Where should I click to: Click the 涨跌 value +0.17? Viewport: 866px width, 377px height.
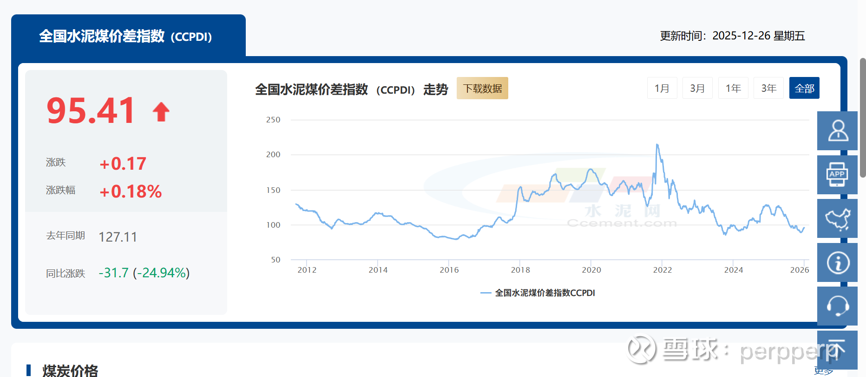tap(123, 164)
